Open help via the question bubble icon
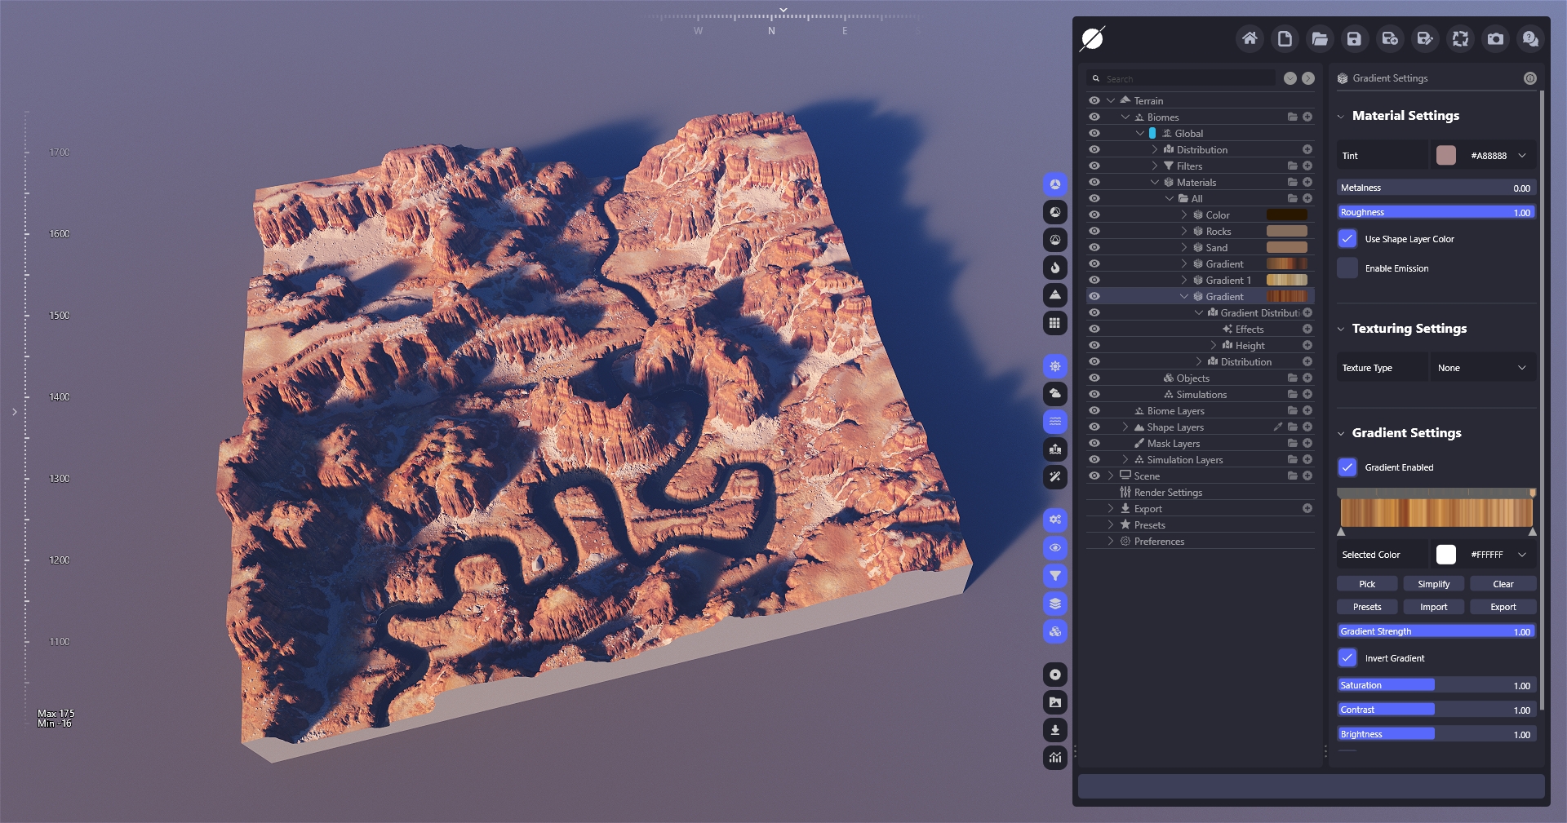The image size is (1567, 823). pos(1530,38)
